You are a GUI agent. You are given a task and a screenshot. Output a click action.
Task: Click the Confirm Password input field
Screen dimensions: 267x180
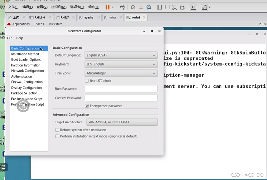pyautogui.click(x=121, y=98)
